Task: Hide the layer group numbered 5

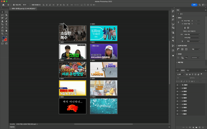Action: coord(177,101)
